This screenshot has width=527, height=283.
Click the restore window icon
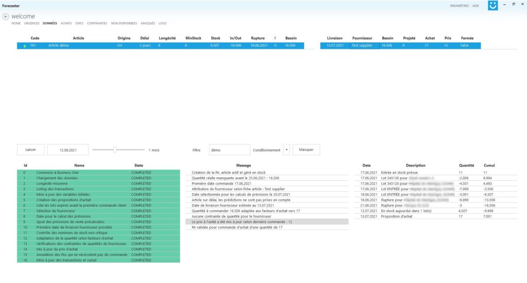513,4
